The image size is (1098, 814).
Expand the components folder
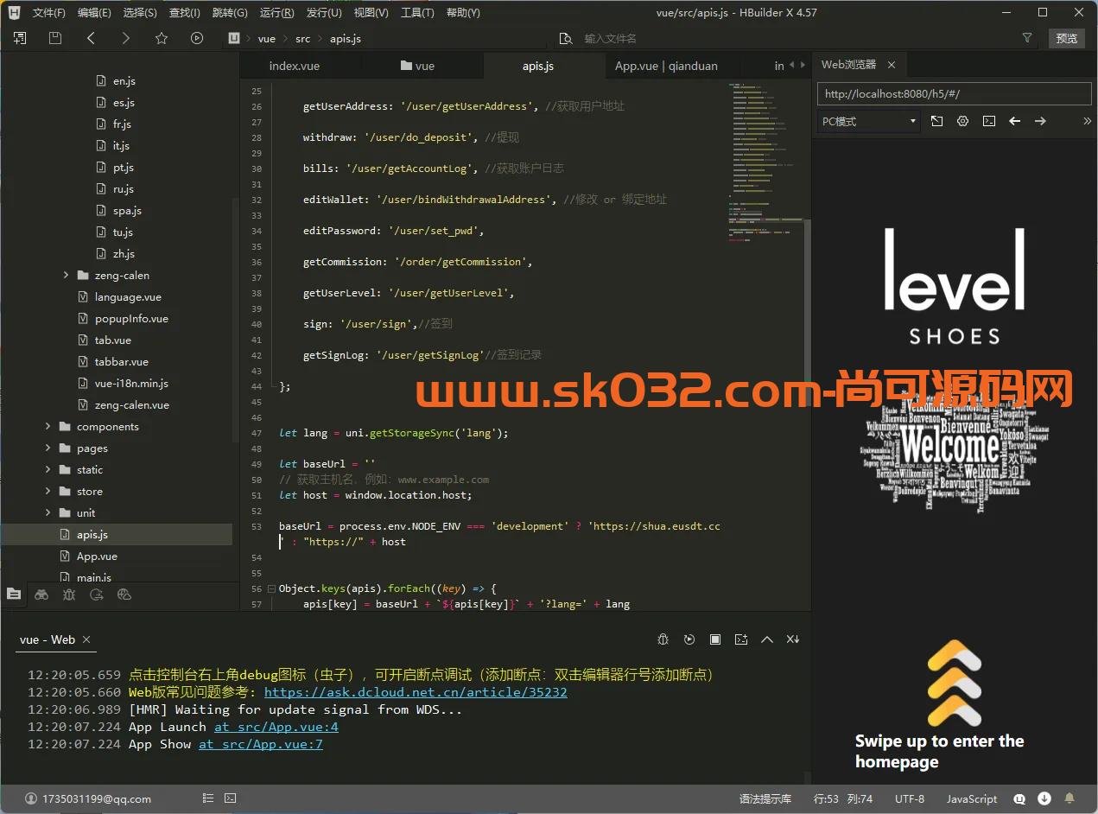coord(48,427)
